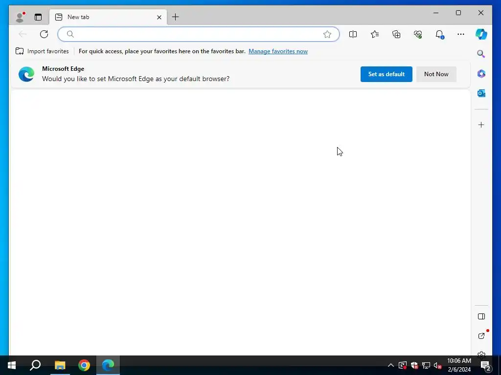Open network tray icon
The height and width of the screenshot is (375, 501).
[426, 365]
